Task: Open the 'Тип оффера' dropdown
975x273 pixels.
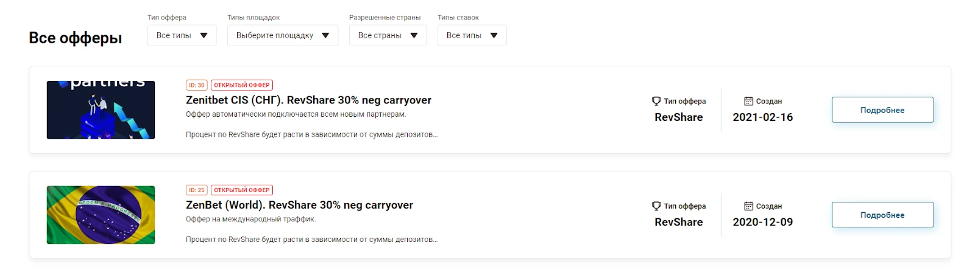Action: tap(182, 35)
